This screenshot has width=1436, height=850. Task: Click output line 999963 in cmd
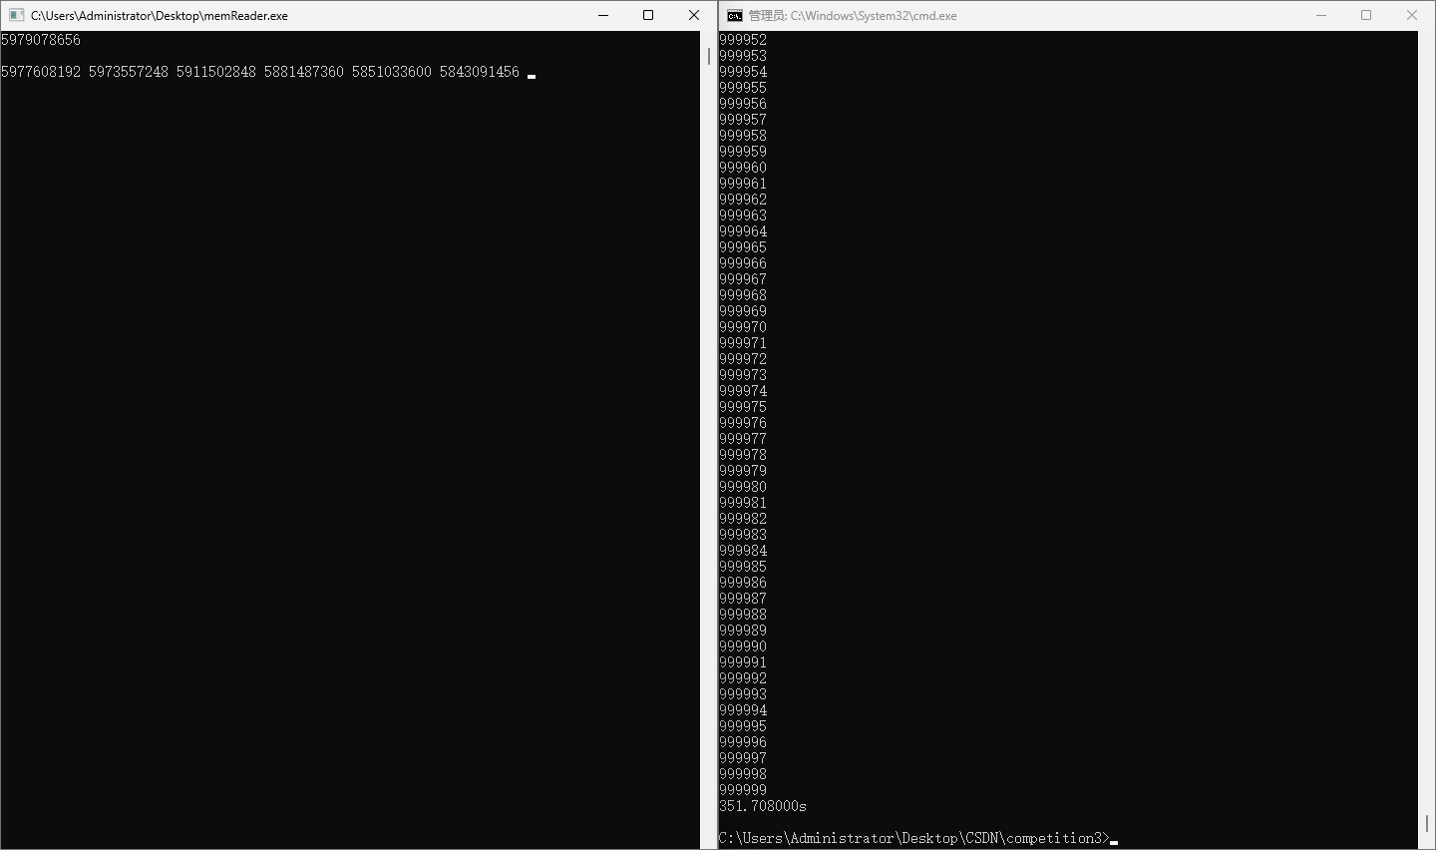(x=743, y=215)
